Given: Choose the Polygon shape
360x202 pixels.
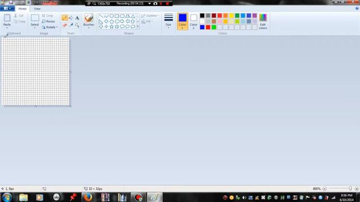Looking at the screenshot, I should point(128,16).
